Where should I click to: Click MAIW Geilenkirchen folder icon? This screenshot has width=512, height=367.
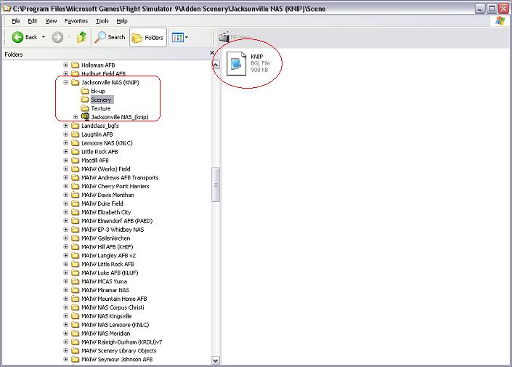pyautogui.click(x=76, y=238)
